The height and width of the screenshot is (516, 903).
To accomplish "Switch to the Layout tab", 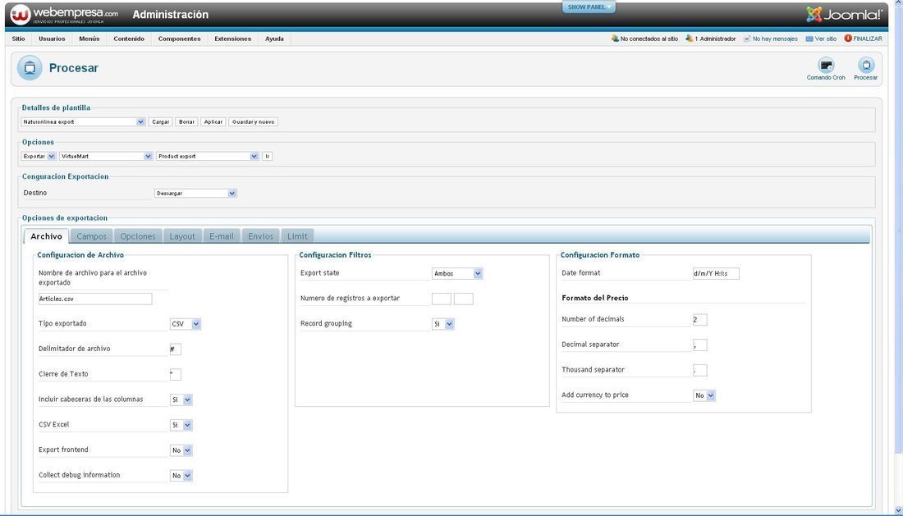I will (182, 236).
